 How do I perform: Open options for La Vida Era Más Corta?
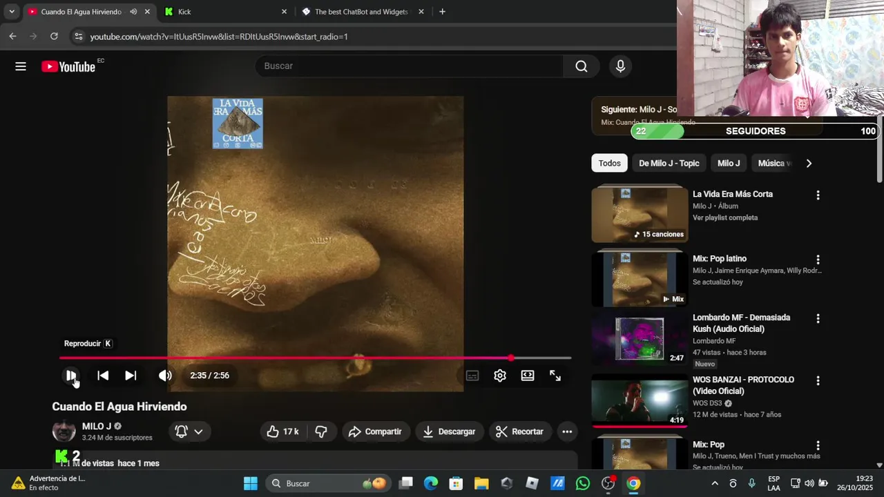[x=818, y=195]
